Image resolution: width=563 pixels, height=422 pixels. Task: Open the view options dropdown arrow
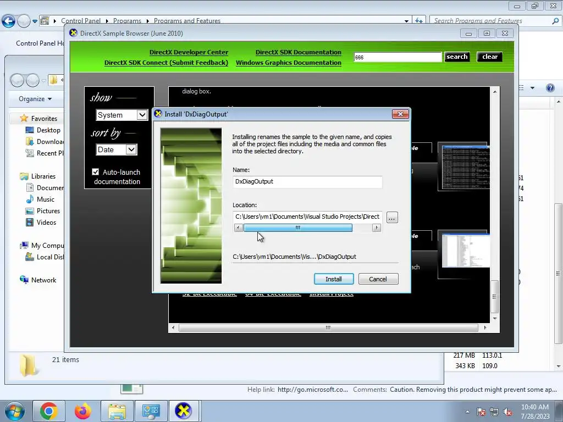coord(532,88)
